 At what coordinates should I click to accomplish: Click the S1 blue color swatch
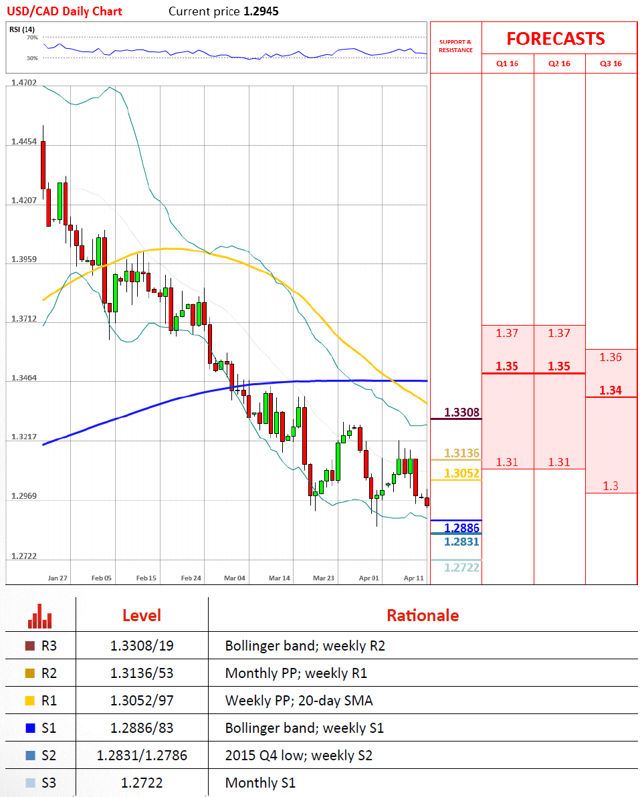30,728
